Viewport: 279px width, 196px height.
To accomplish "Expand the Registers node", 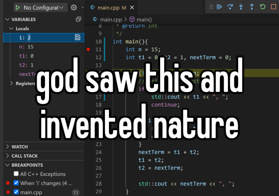I will tap(11, 83).
